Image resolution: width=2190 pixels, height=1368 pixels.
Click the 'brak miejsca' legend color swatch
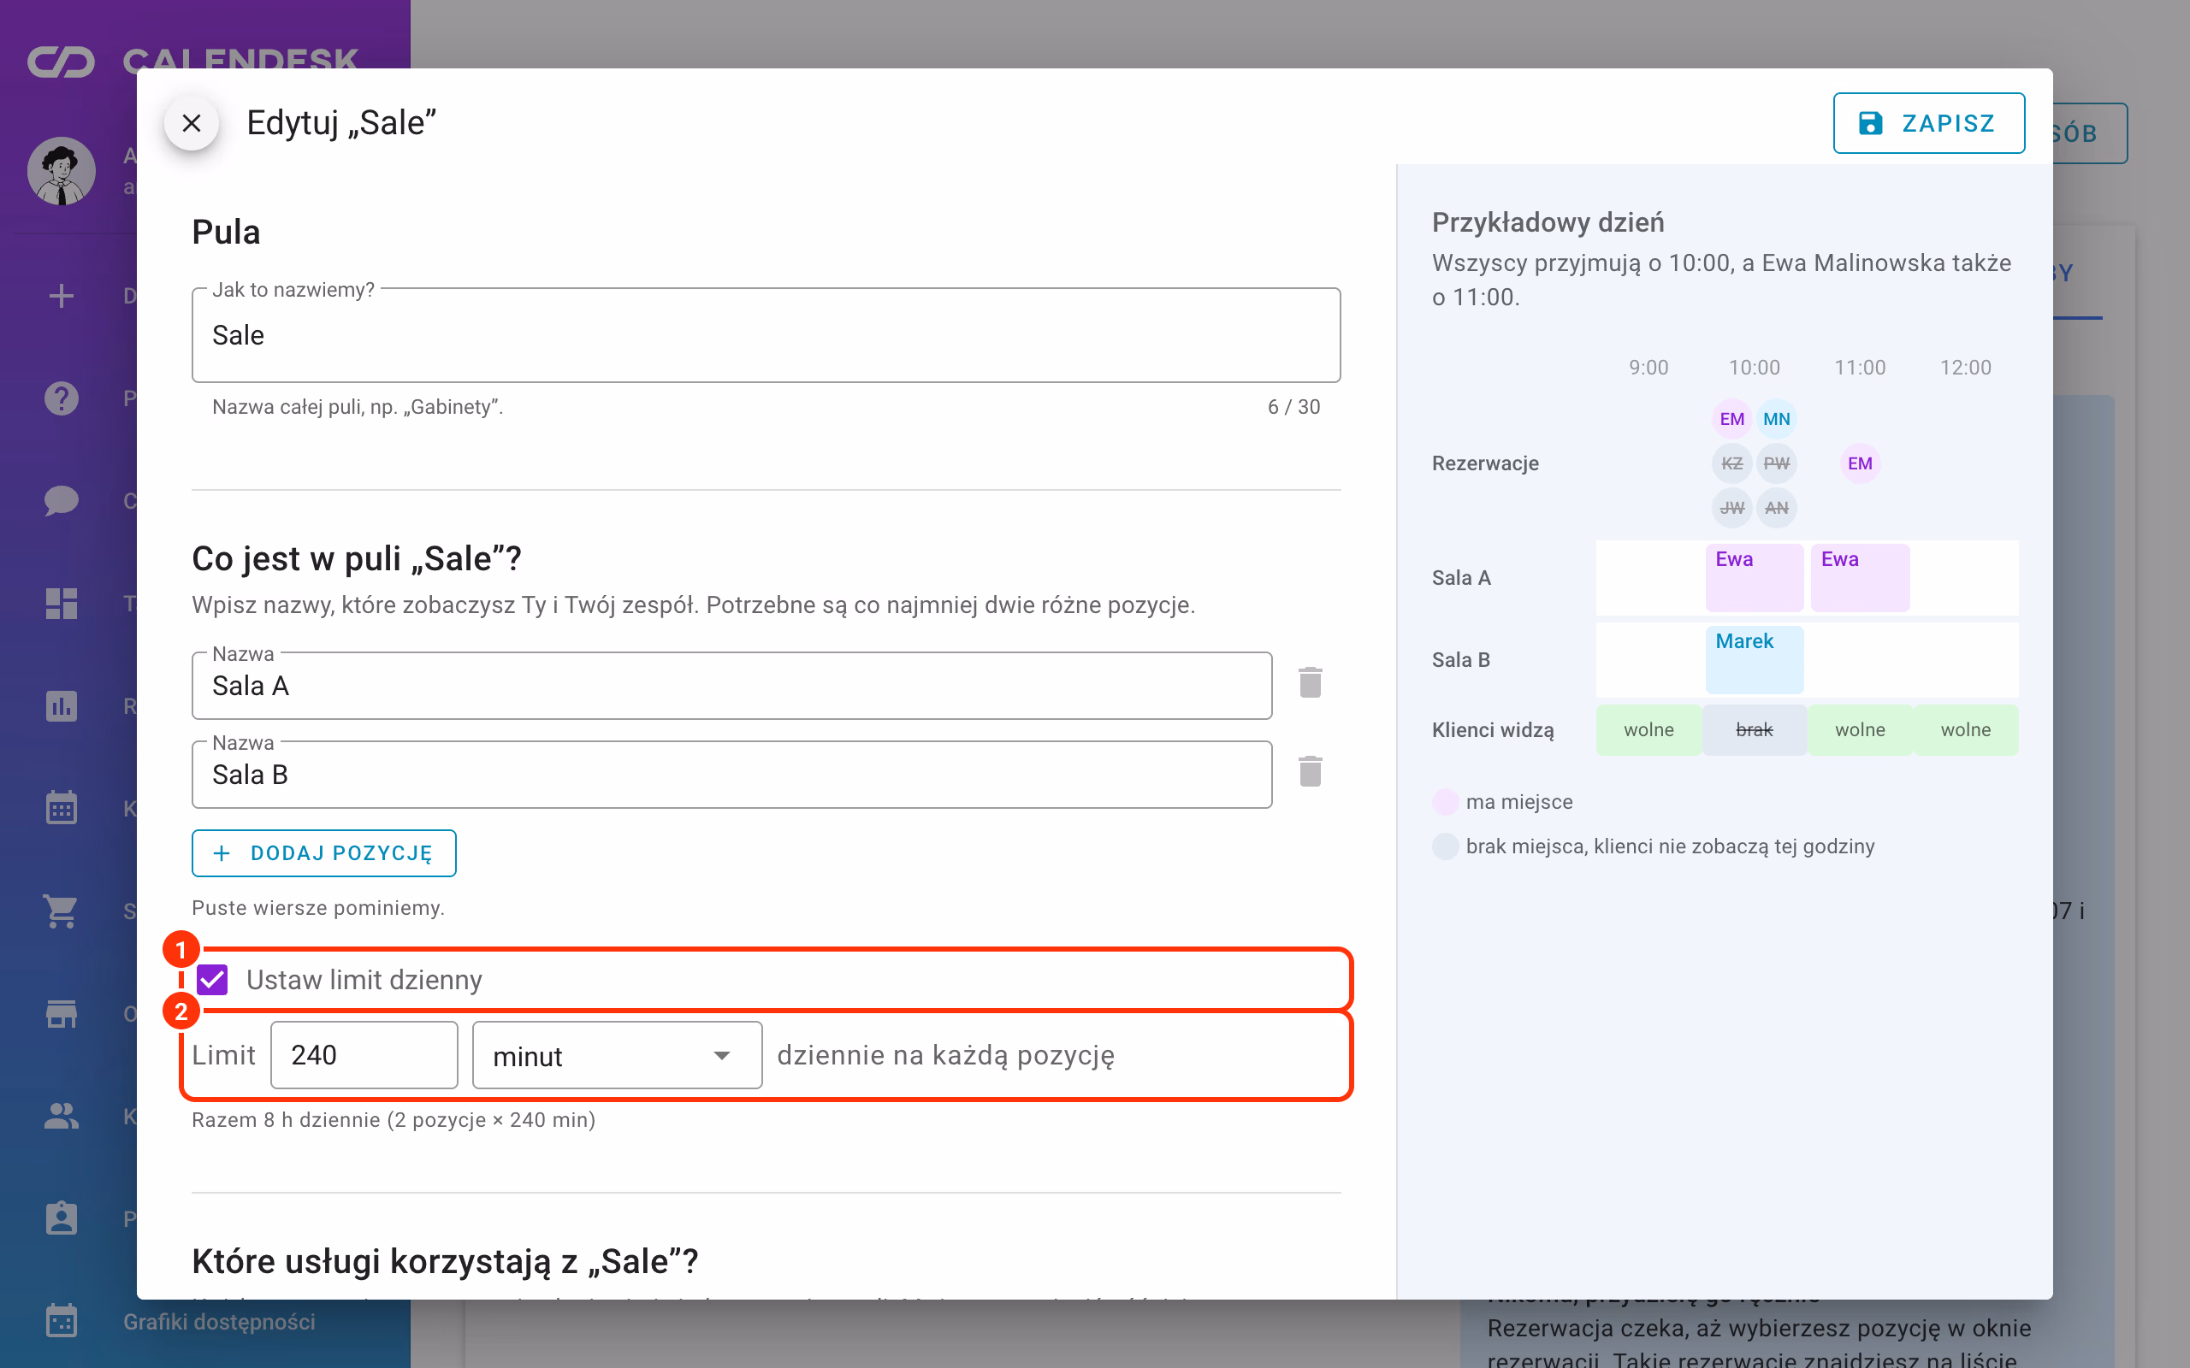[x=1445, y=846]
